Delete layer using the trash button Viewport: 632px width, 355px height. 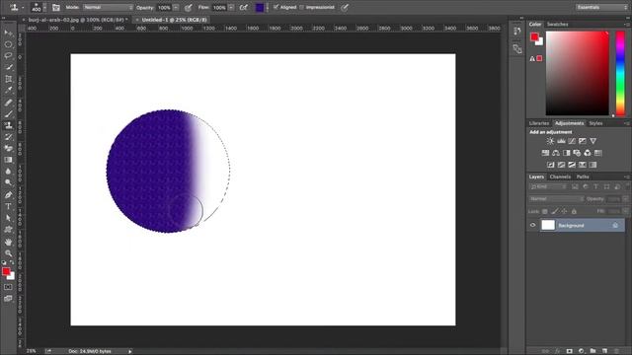point(616,351)
